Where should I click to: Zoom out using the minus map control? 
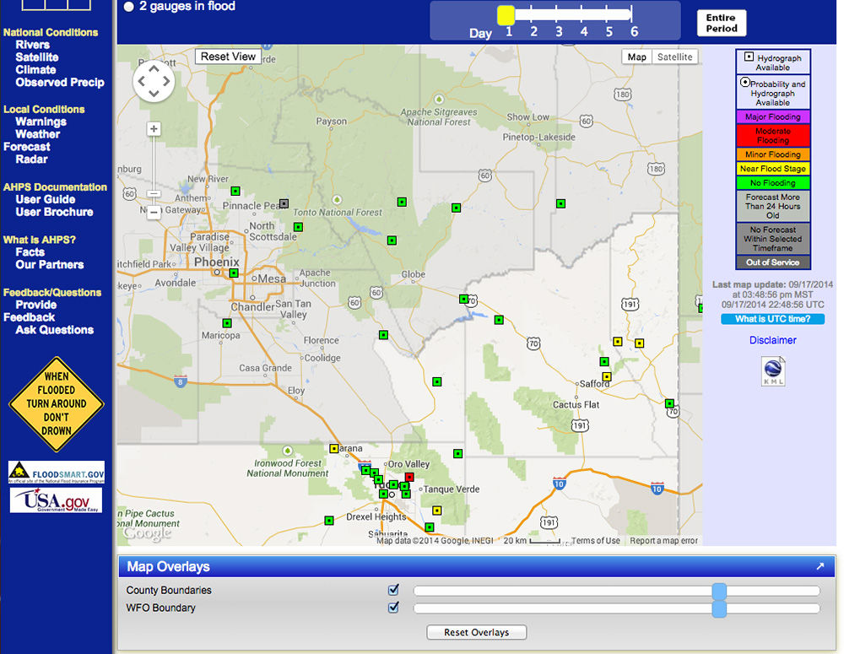(153, 213)
